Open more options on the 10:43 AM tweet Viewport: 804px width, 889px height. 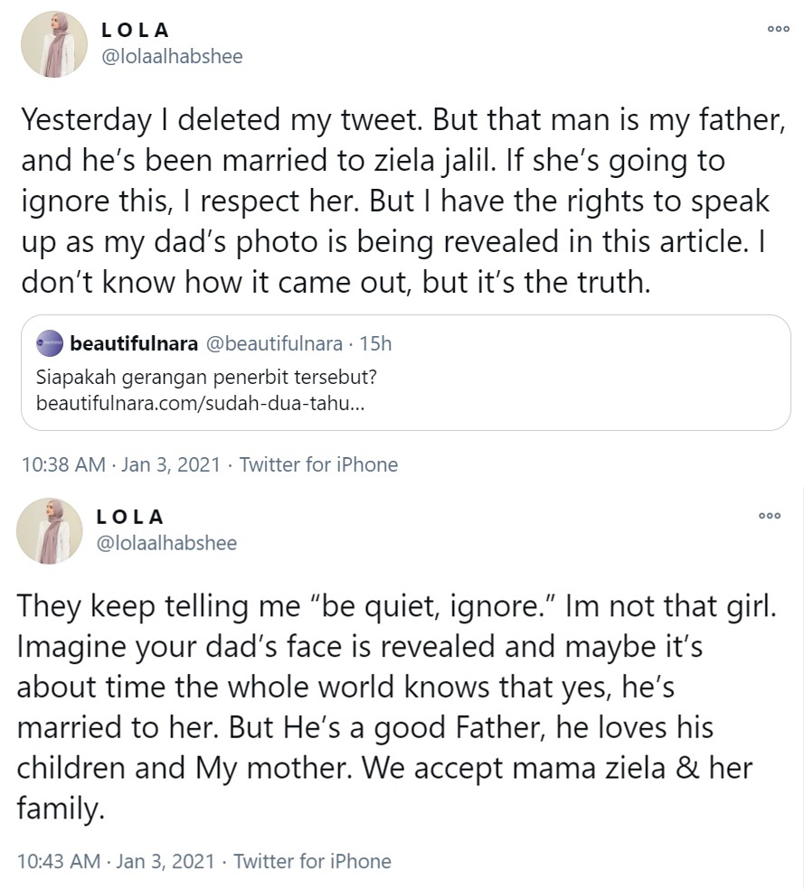tap(769, 515)
